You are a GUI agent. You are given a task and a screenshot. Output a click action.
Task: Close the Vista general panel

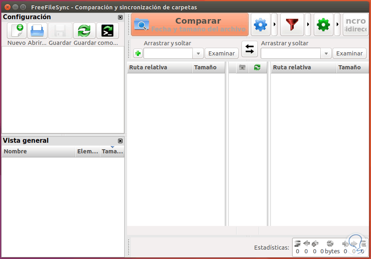(x=120, y=141)
